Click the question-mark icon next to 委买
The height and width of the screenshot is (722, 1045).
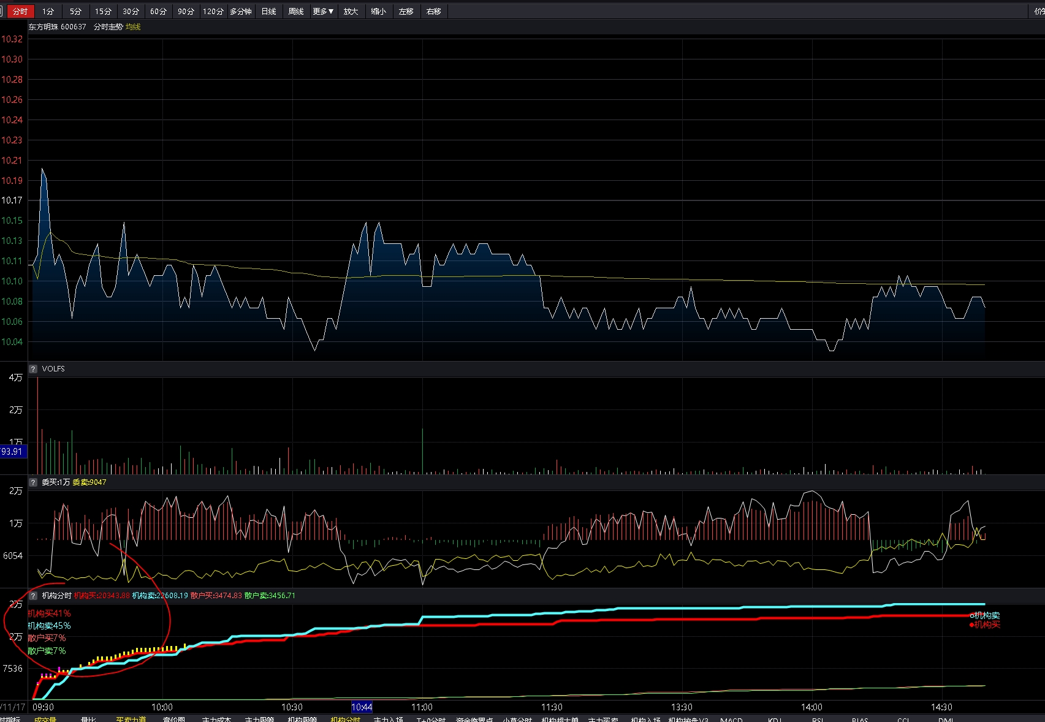33,482
